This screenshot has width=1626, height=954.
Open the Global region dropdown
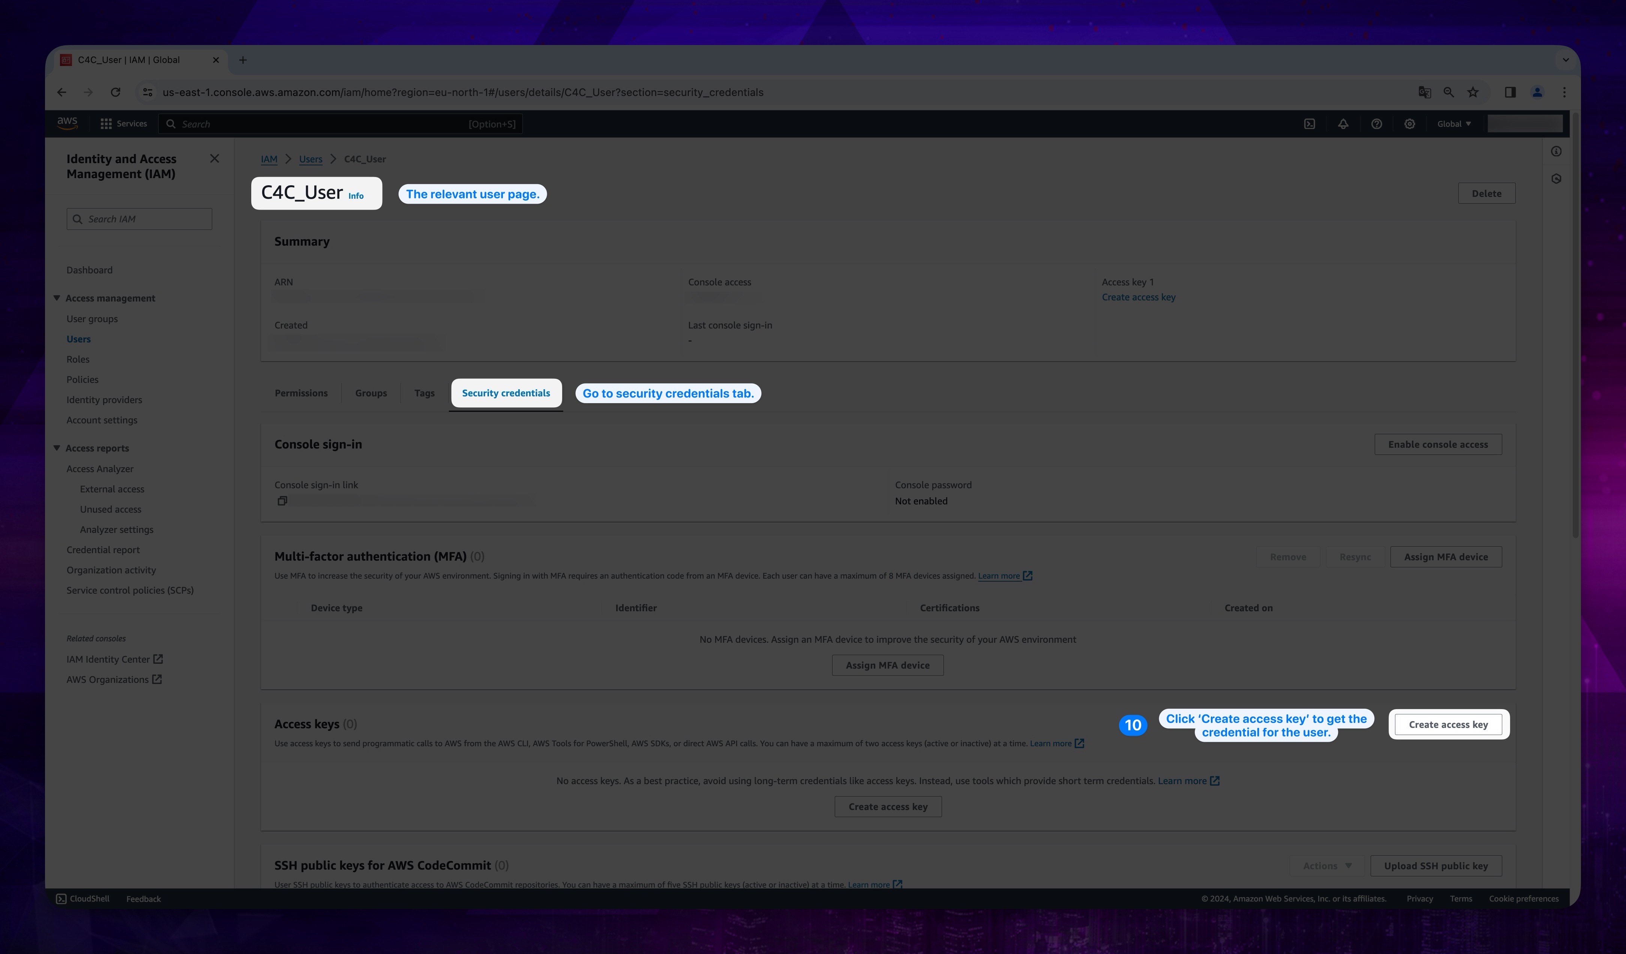[1454, 124]
